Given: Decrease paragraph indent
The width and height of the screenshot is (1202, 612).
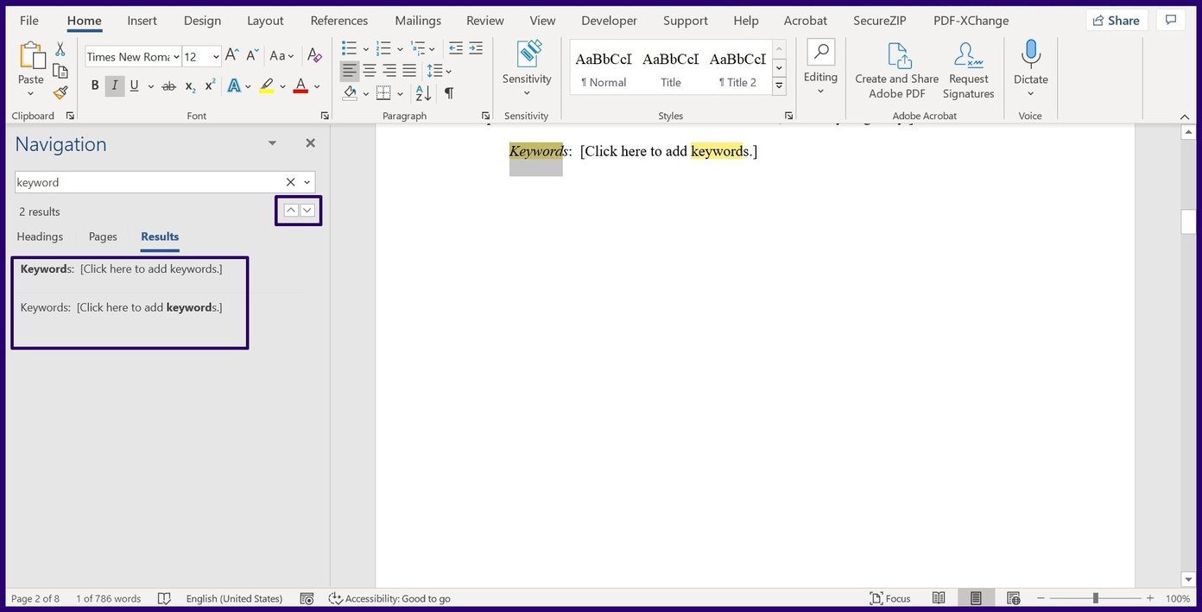Looking at the screenshot, I should pos(456,47).
